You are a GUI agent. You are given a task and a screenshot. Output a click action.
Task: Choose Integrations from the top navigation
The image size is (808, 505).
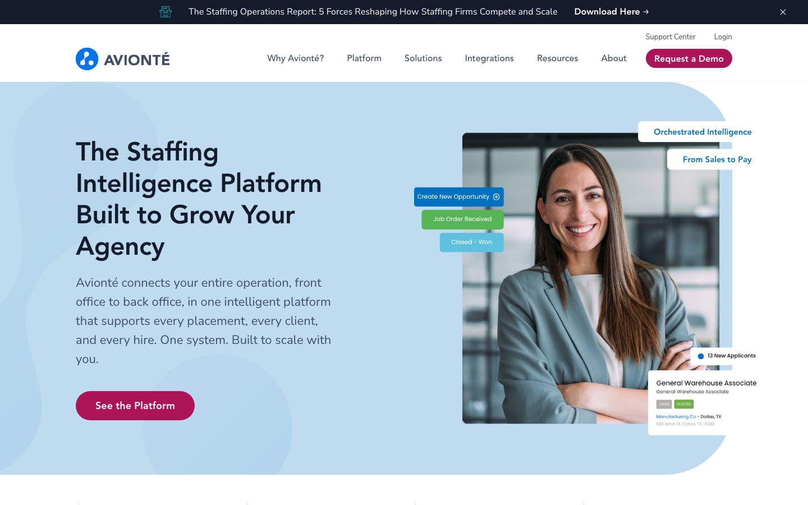tap(489, 58)
